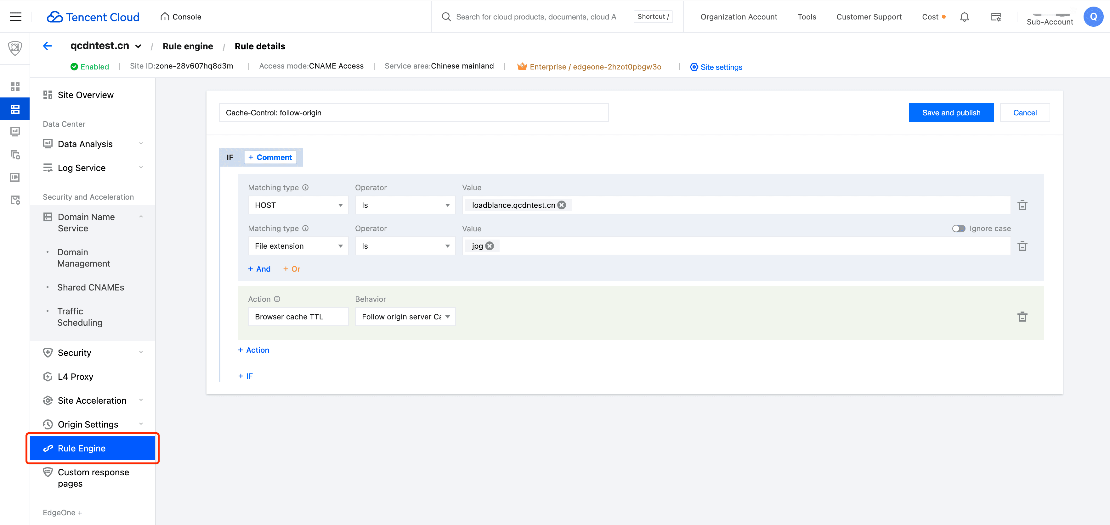This screenshot has width=1110, height=525.
Task: Cancel rule editing
Action: [x=1025, y=113]
